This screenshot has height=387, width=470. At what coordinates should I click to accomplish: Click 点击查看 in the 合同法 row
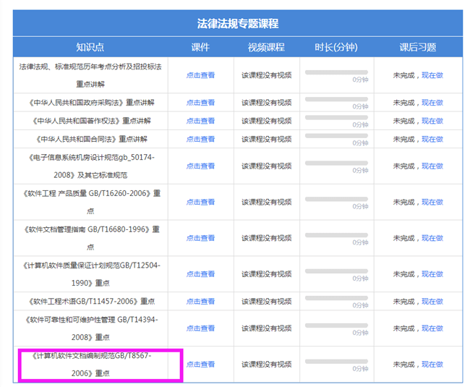200,139
